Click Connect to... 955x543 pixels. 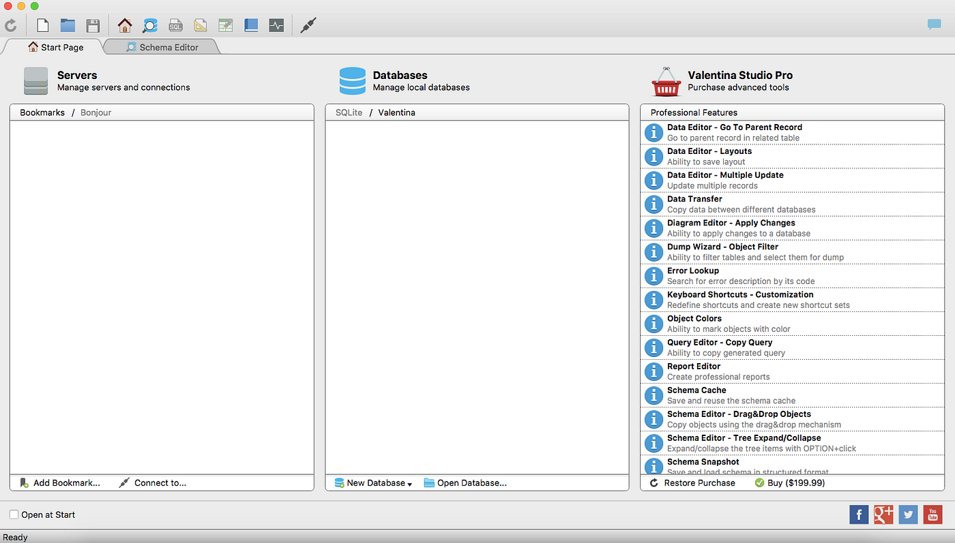click(152, 483)
